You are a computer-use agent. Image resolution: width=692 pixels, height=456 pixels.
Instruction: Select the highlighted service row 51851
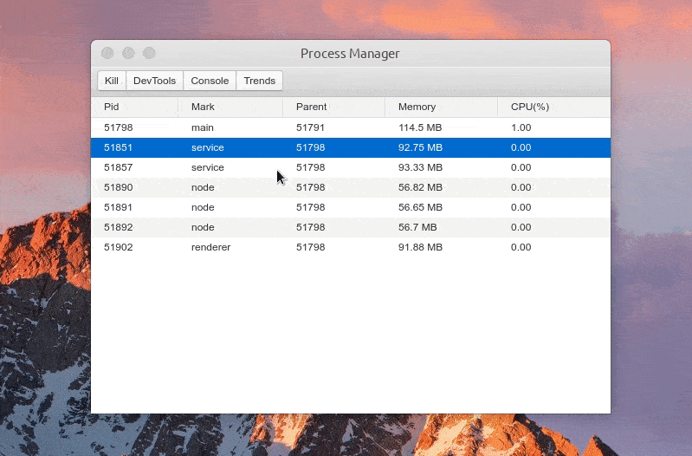(x=351, y=147)
